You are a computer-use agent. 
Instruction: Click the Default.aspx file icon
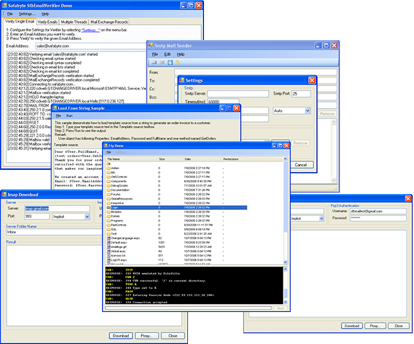coord(109,243)
